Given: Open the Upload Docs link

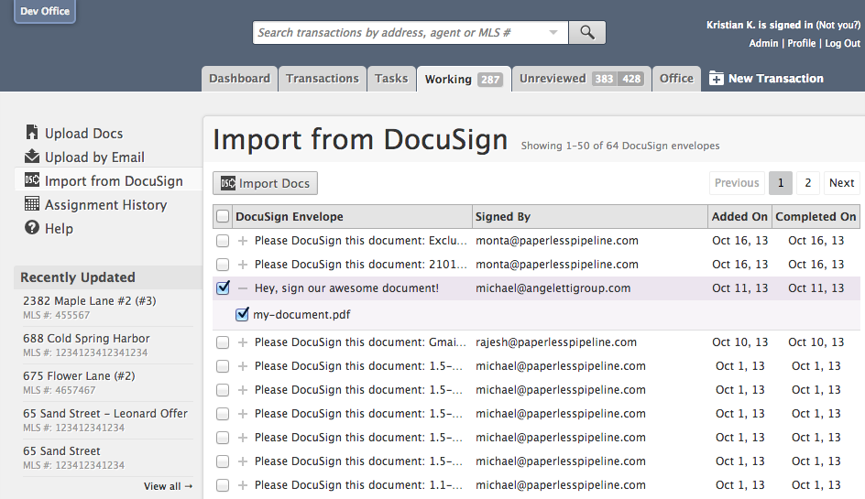Looking at the screenshot, I should 84,134.
